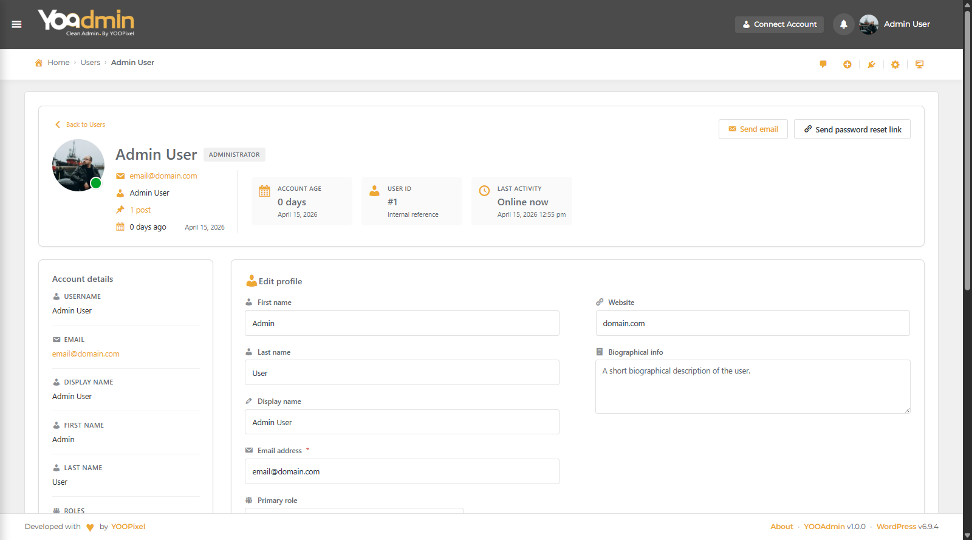Click the header user avatar
Image resolution: width=972 pixels, height=540 pixels.
pyautogui.click(x=869, y=24)
